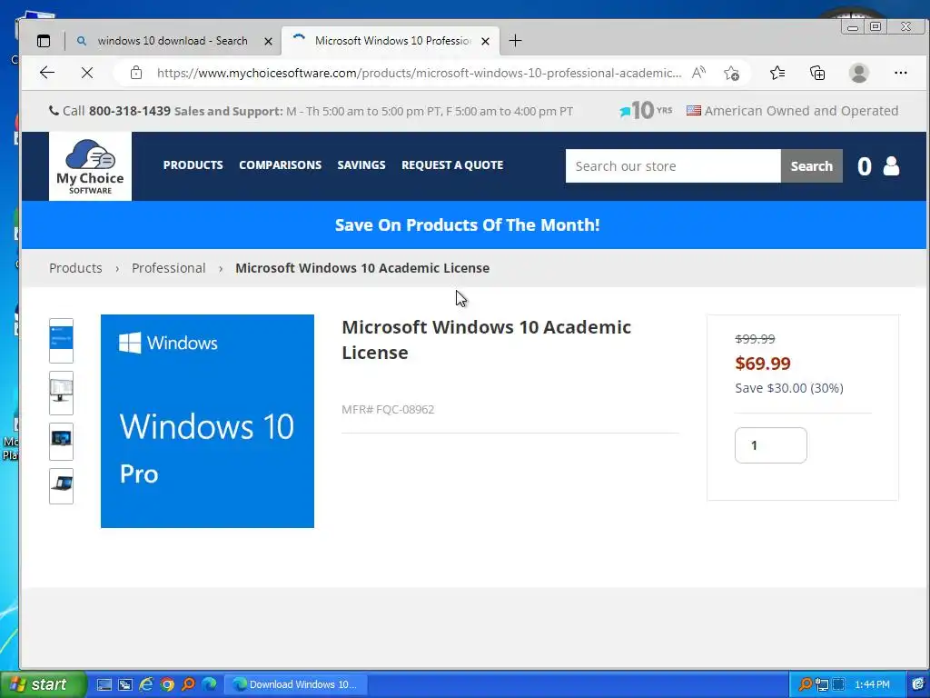Open the COMPARISONS menu

[x=280, y=165]
